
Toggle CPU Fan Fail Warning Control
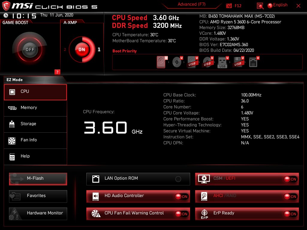tap(182, 214)
